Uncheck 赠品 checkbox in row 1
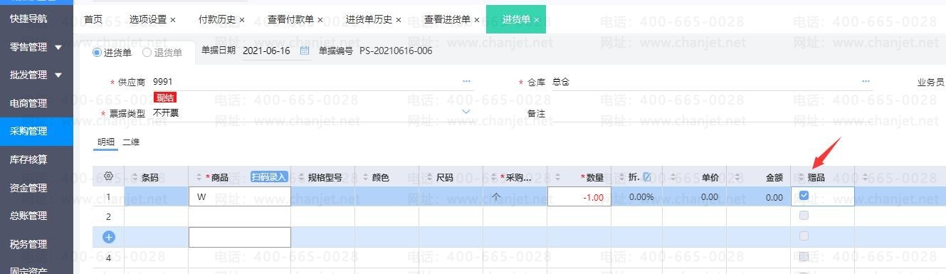Image resolution: width=946 pixels, height=274 pixels. [x=804, y=195]
